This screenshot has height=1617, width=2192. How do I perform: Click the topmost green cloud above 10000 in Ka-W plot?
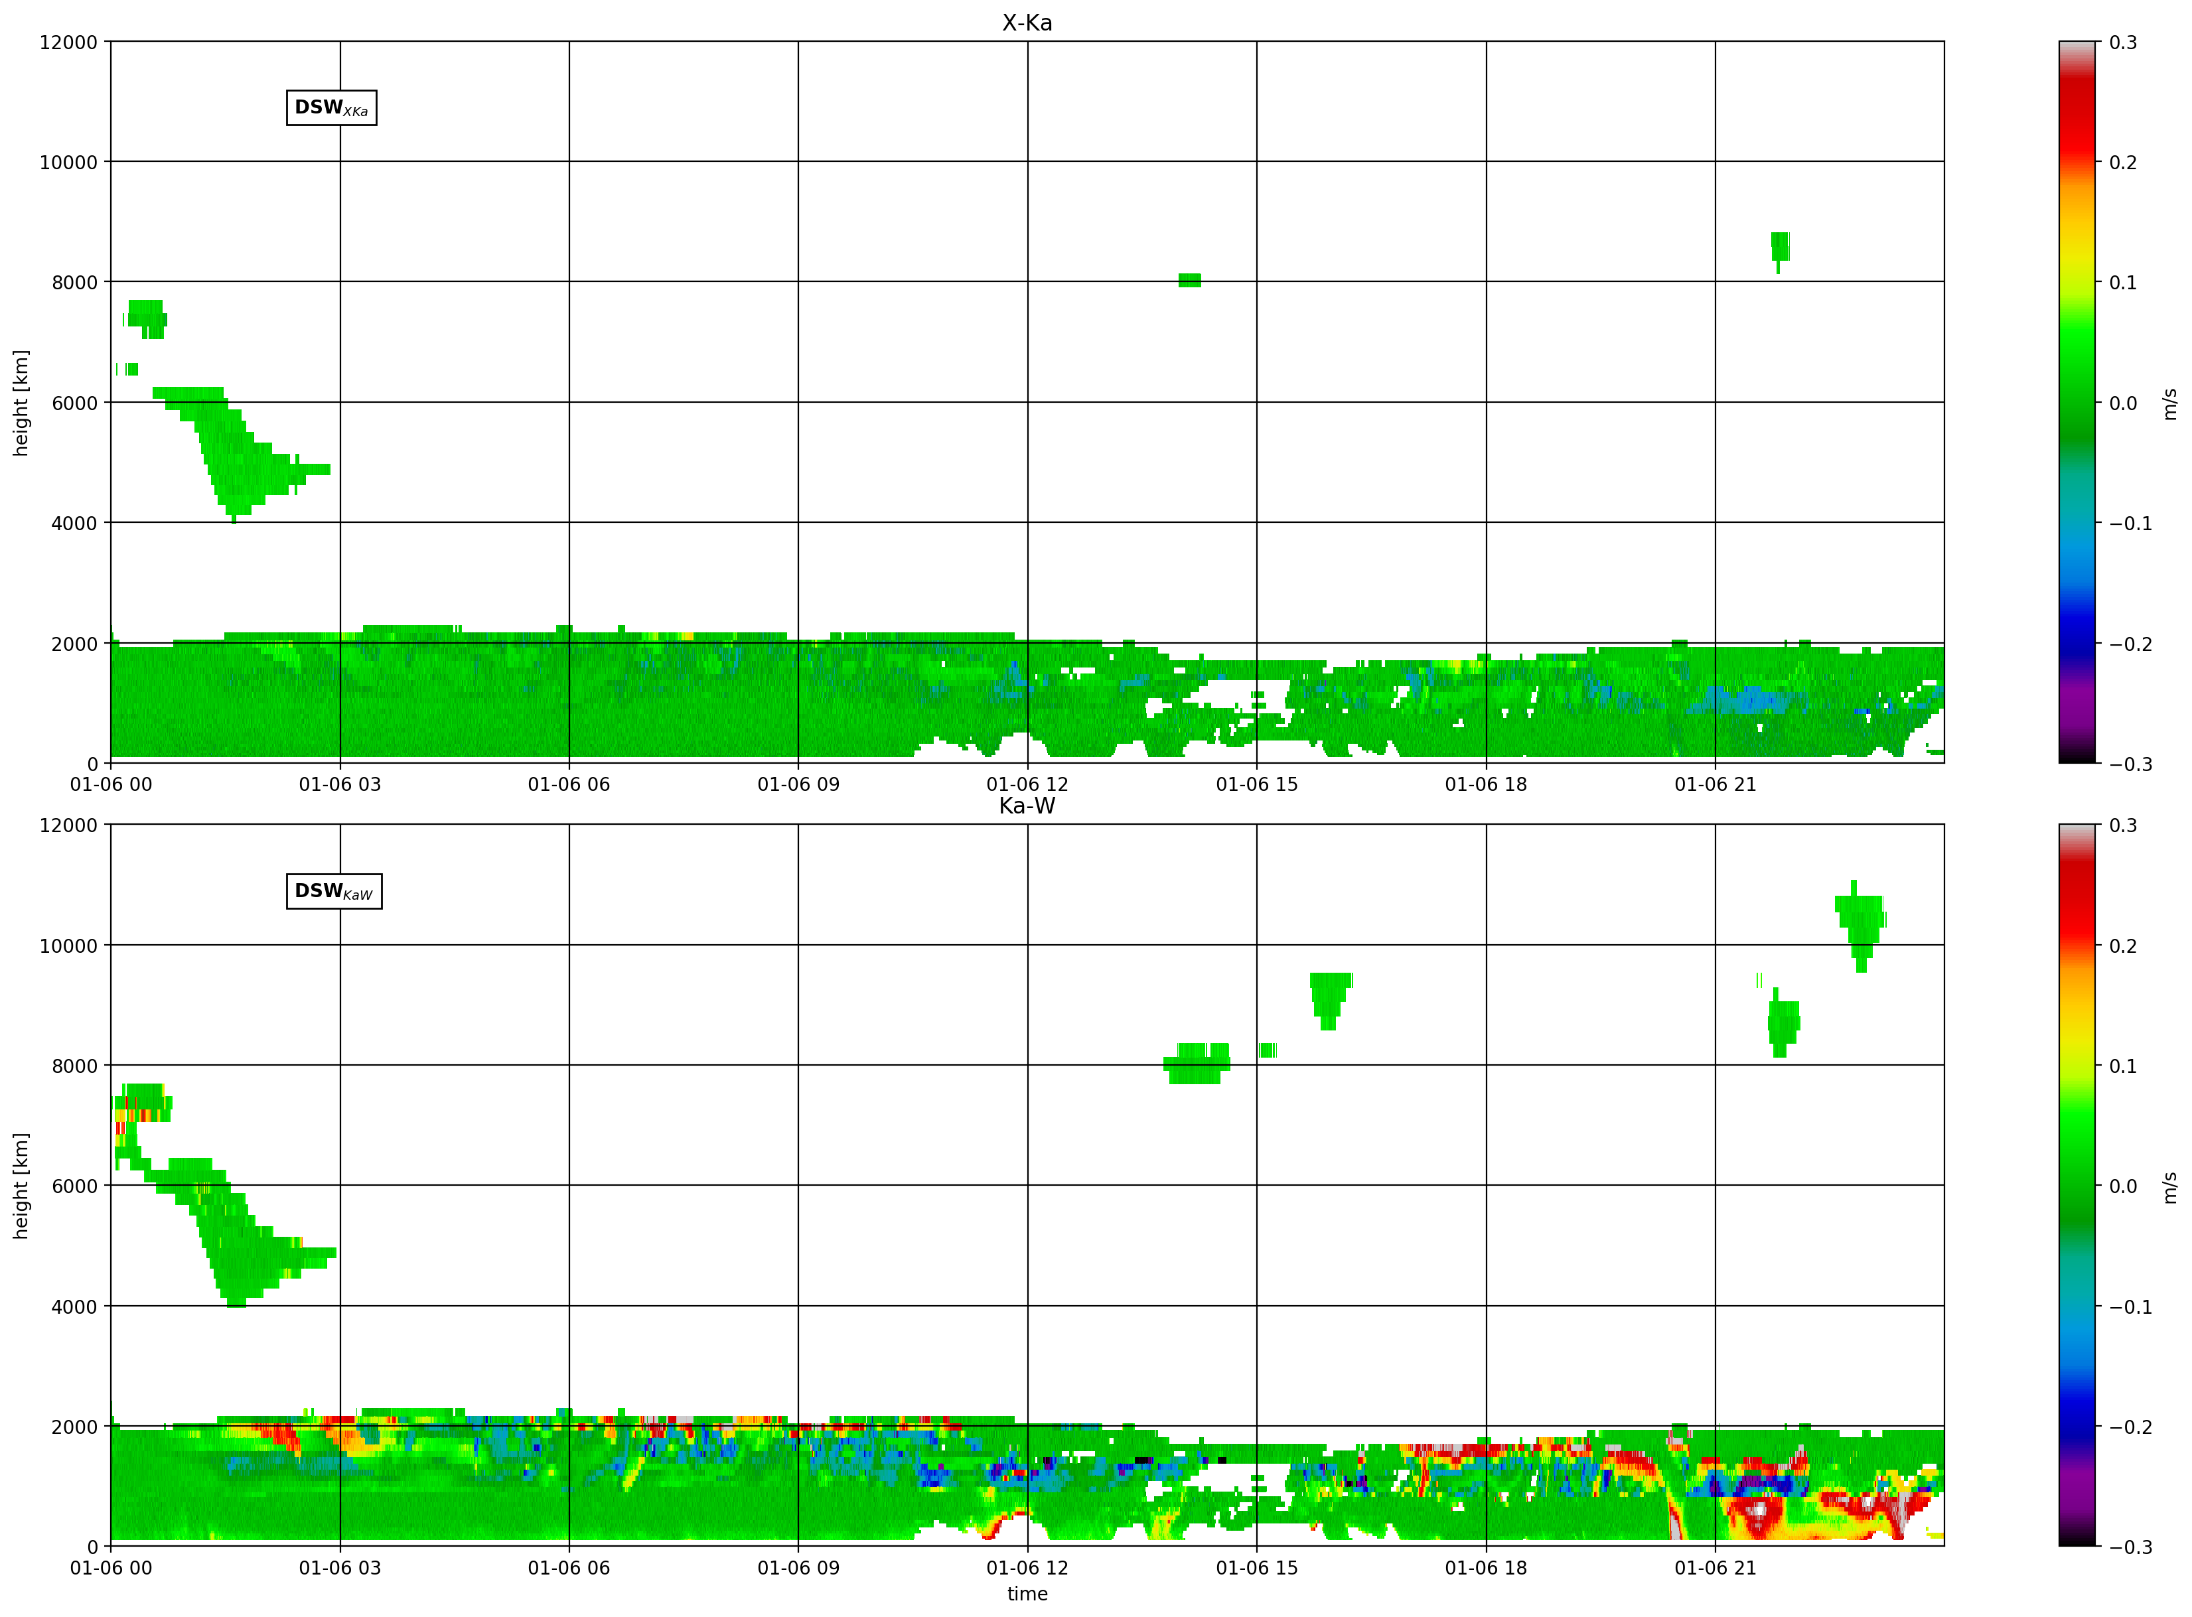pyautogui.click(x=1860, y=926)
